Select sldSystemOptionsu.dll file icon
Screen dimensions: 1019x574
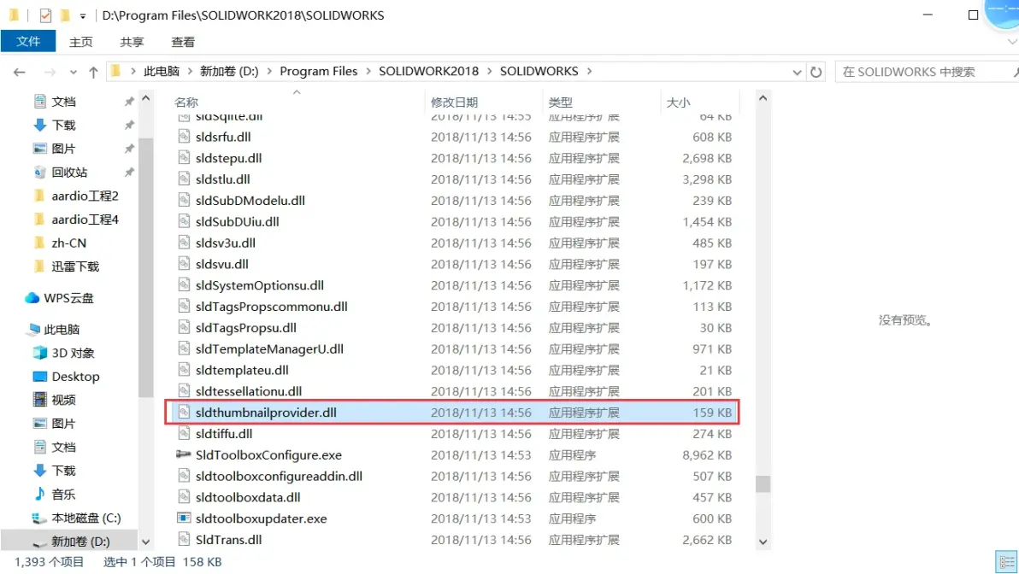click(x=185, y=285)
